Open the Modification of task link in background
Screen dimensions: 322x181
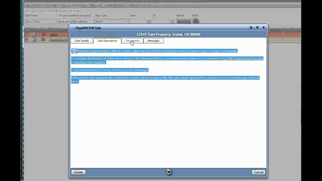click(59, 40)
